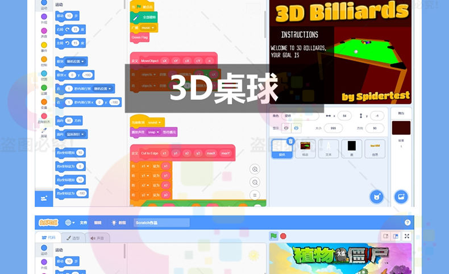
Task: Select the Pen (画笔) extension category
Action: tap(44, 132)
